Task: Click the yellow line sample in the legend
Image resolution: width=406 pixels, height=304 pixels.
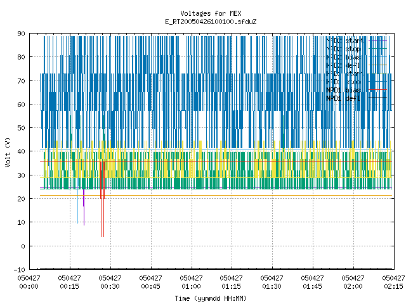Action: pyautogui.click(x=378, y=73)
